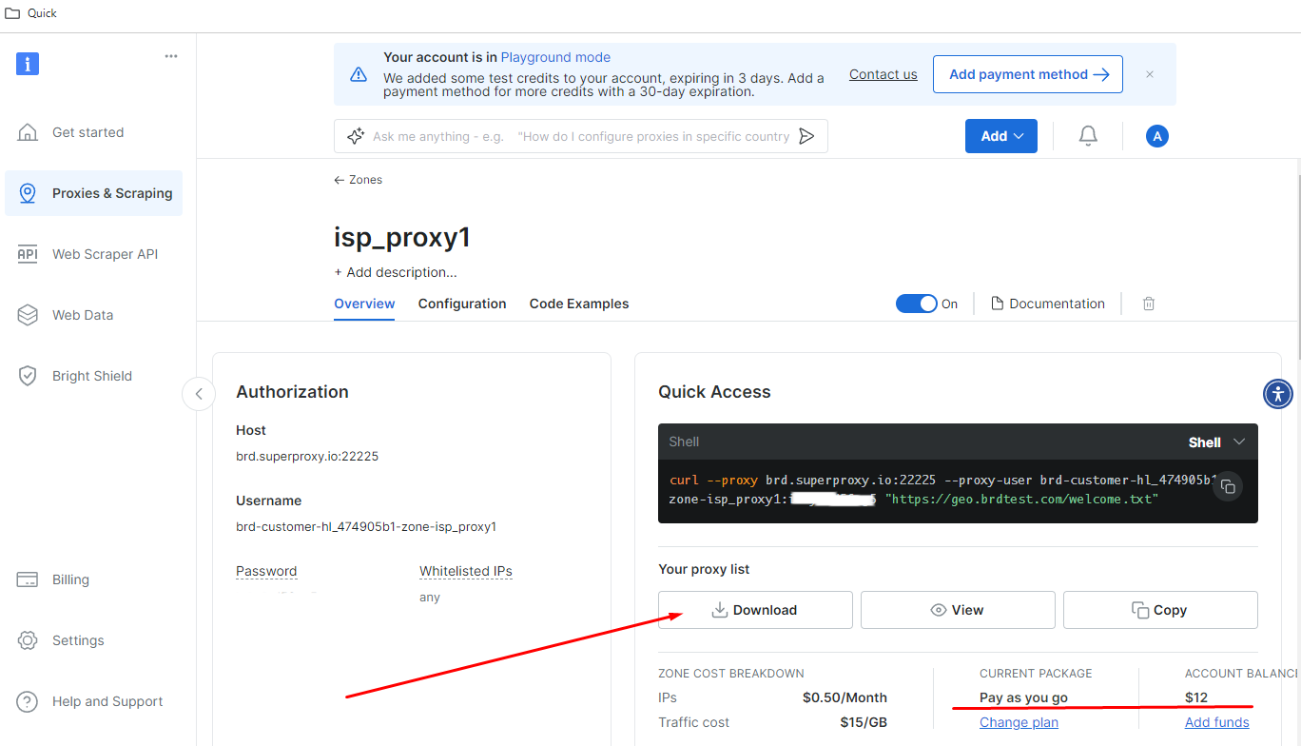Click the host value brd.superproxy.io:22225
1301x746 pixels.
coord(307,457)
